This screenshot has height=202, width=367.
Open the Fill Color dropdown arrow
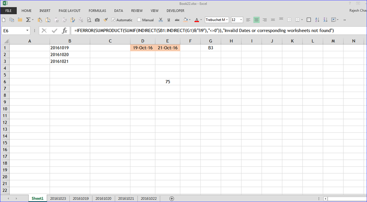point(190,20)
